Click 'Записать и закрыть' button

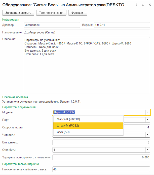click(x=18, y=13)
